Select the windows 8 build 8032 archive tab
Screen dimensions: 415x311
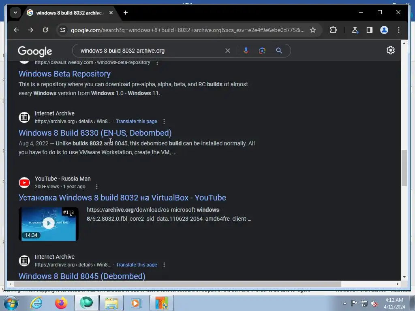[70, 13]
